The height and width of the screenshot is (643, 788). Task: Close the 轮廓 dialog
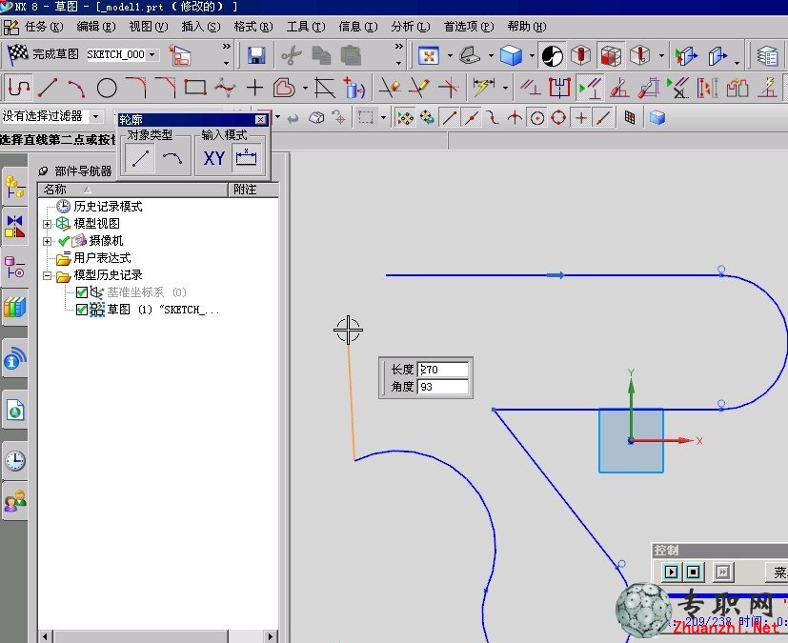coord(260,120)
